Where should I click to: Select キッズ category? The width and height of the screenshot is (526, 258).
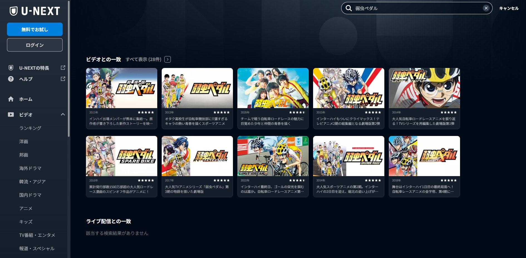(26, 222)
